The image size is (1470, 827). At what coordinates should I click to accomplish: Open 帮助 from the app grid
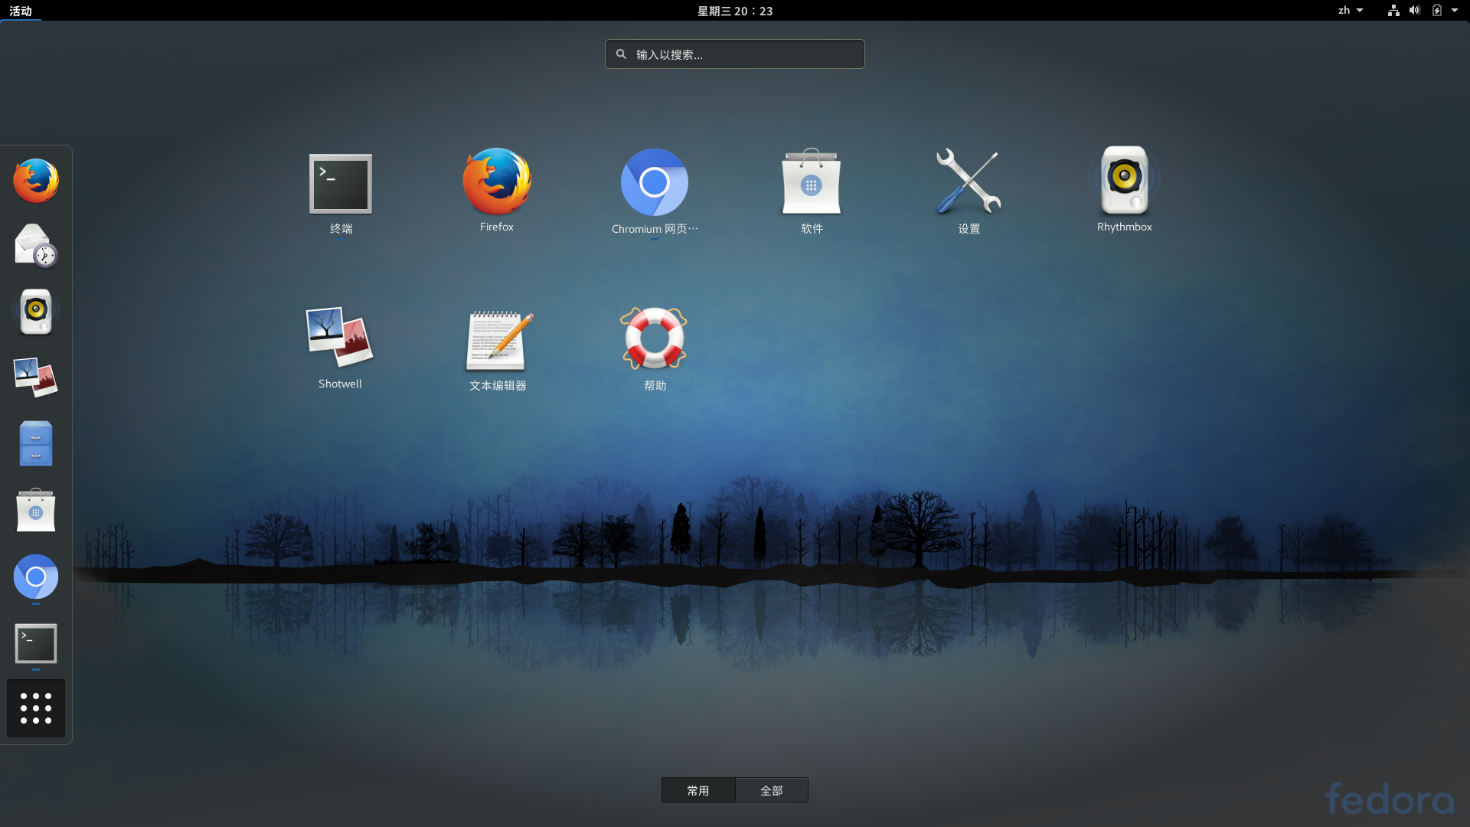coord(655,351)
